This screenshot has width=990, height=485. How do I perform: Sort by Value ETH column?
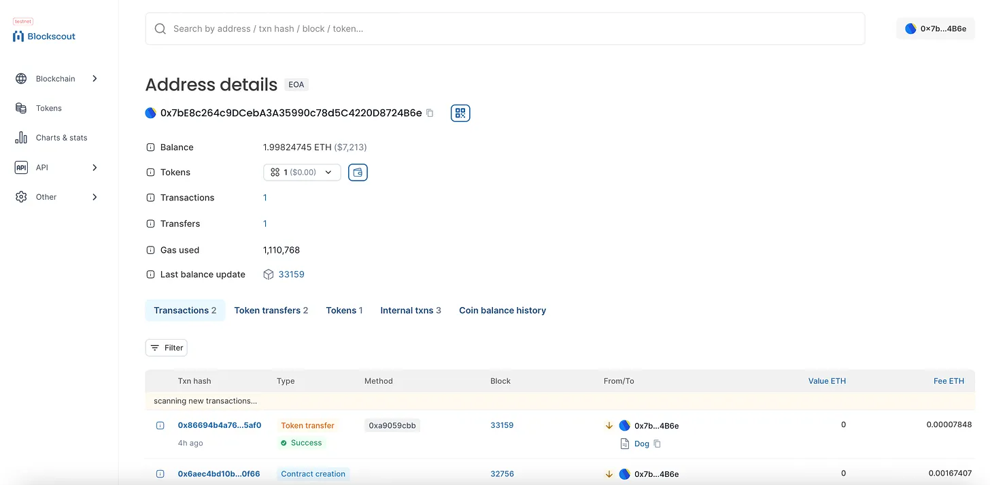point(827,381)
